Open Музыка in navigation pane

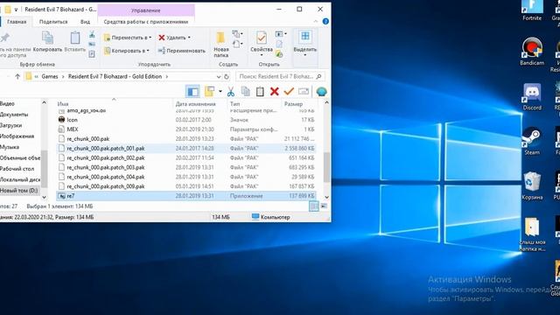[x=10, y=147]
